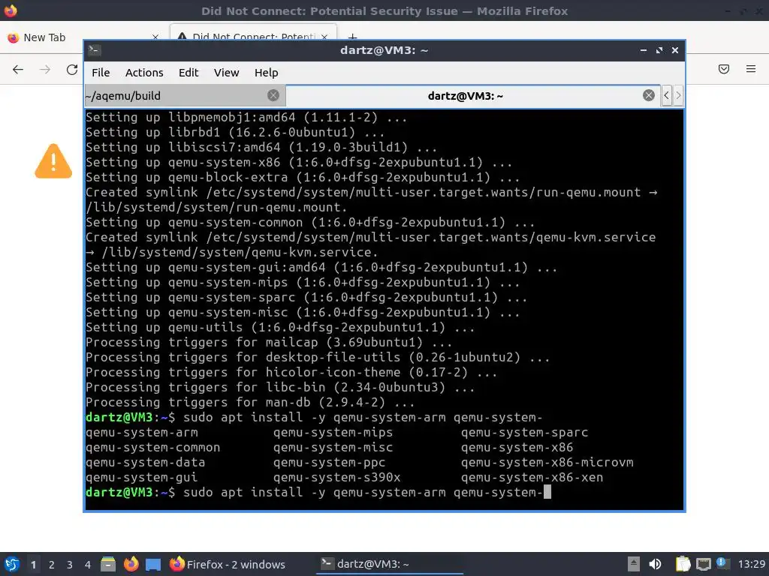Viewport: 769px width, 576px height.
Task: Open Firefox hamburger application menu
Action: [x=751, y=69]
